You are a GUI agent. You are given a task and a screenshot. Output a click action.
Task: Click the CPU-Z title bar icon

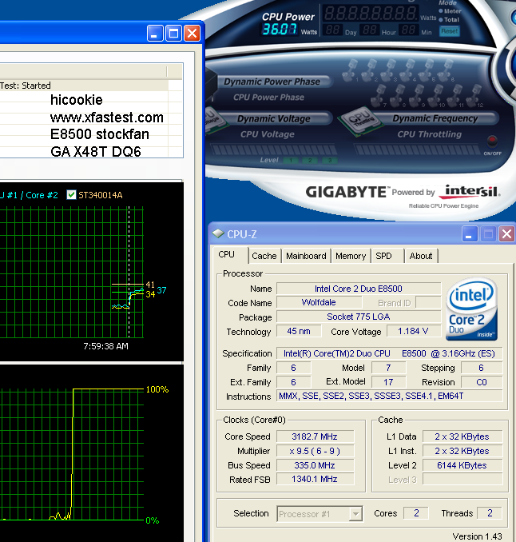pos(218,234)
